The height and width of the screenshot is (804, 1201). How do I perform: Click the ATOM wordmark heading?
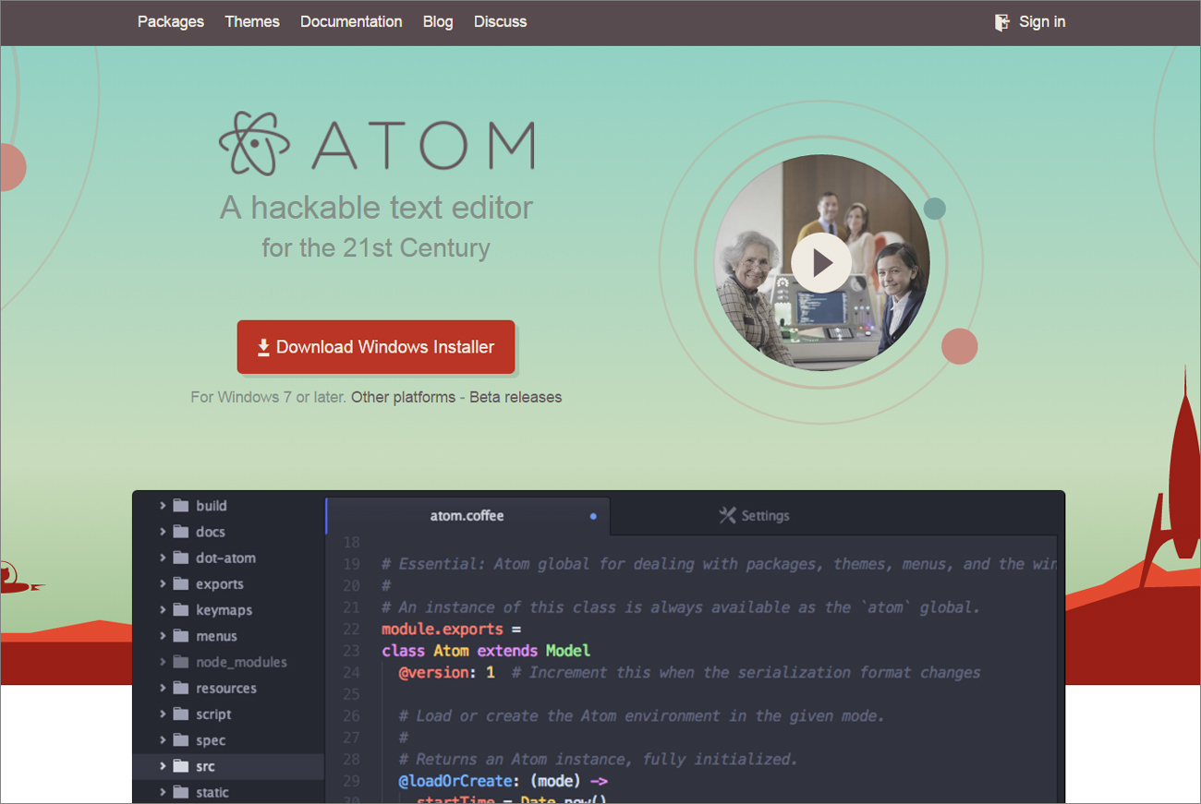coord(423,145)
